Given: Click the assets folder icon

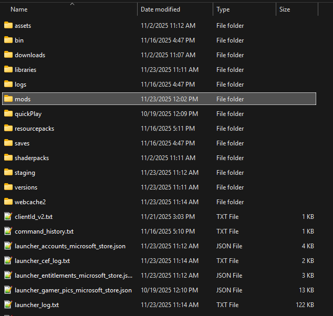Looking at the screenshot, I should coord(8,25).
